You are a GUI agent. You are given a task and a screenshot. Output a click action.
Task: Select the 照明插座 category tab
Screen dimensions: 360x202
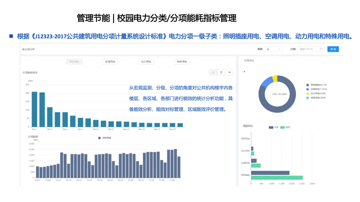74,61
